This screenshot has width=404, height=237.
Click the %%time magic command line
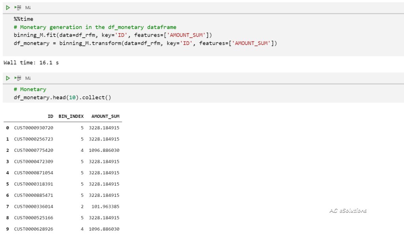tap(23, 19)
